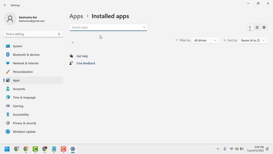Go to Gaming settings

[x=33, y=106]
